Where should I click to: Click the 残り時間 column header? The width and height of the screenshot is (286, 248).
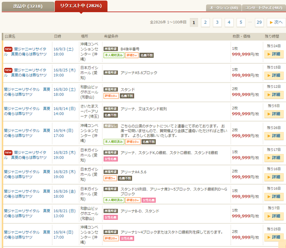point(272,36)
